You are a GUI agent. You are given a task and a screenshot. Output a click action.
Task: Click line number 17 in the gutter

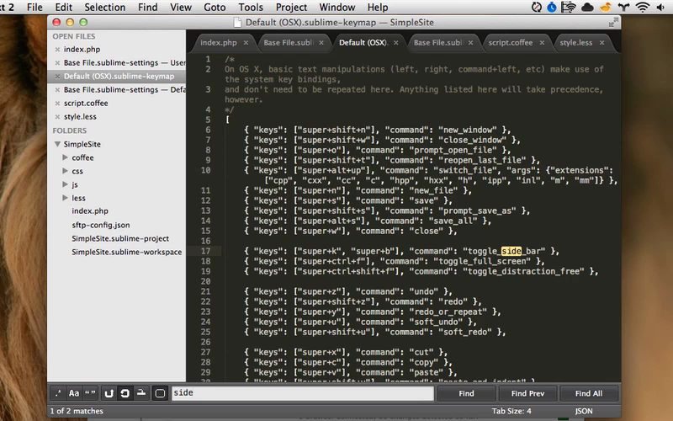click(x=205, y=251)
